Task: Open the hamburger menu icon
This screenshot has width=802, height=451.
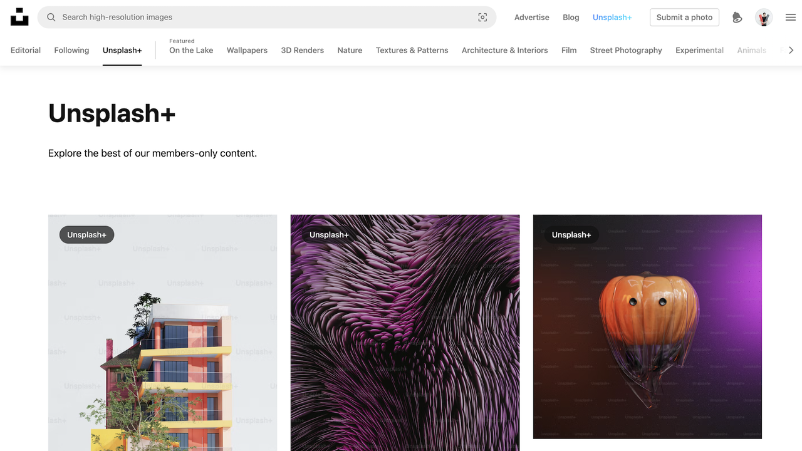Action: (790, 18)
